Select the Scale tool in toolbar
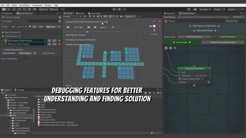The width and height of the screenshot is (246, 138). 19,9
